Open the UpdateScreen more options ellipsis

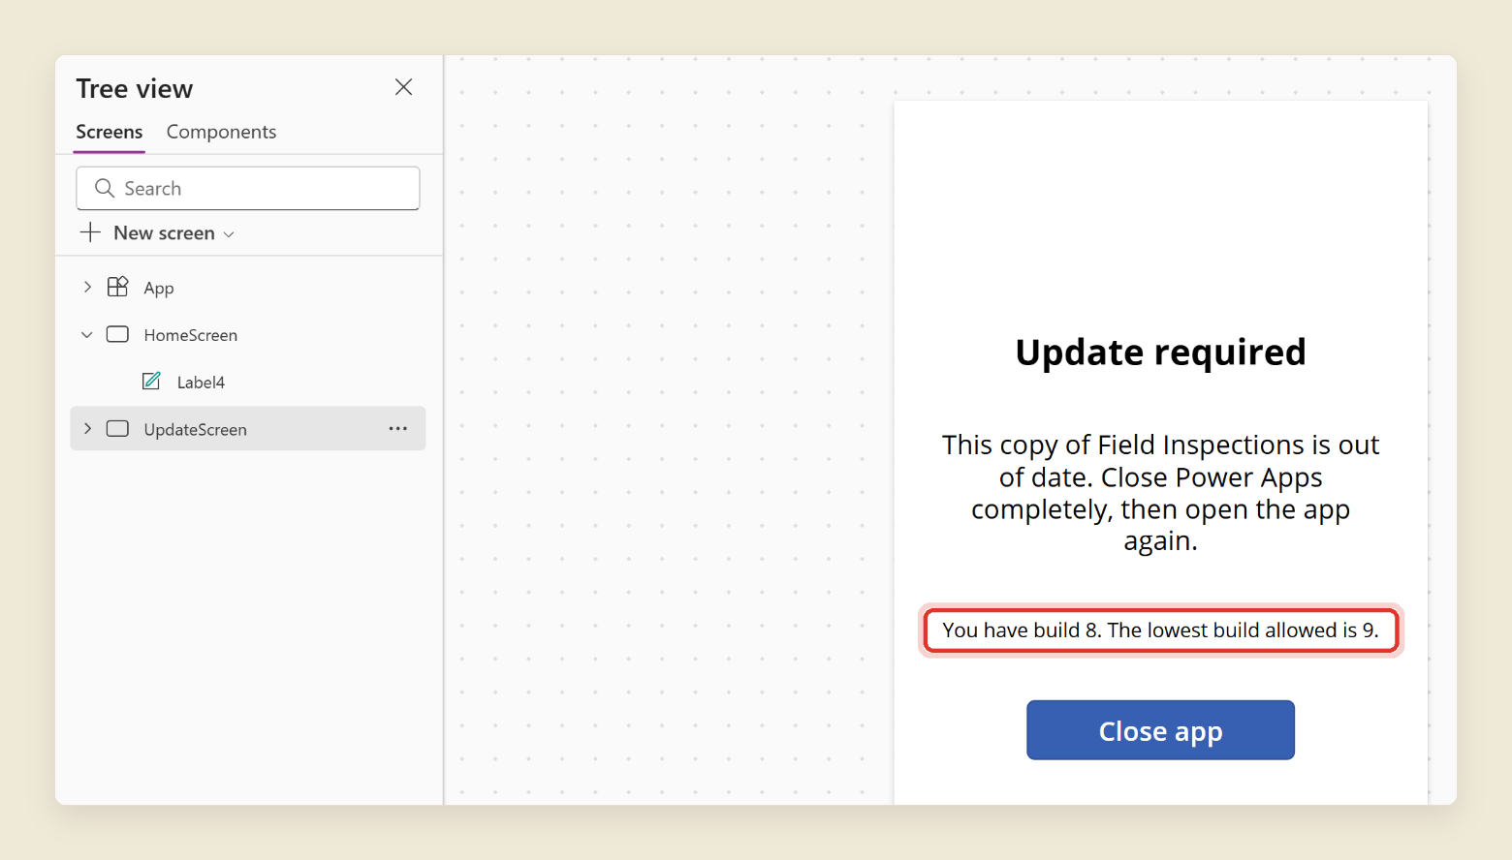click(398, 428)
